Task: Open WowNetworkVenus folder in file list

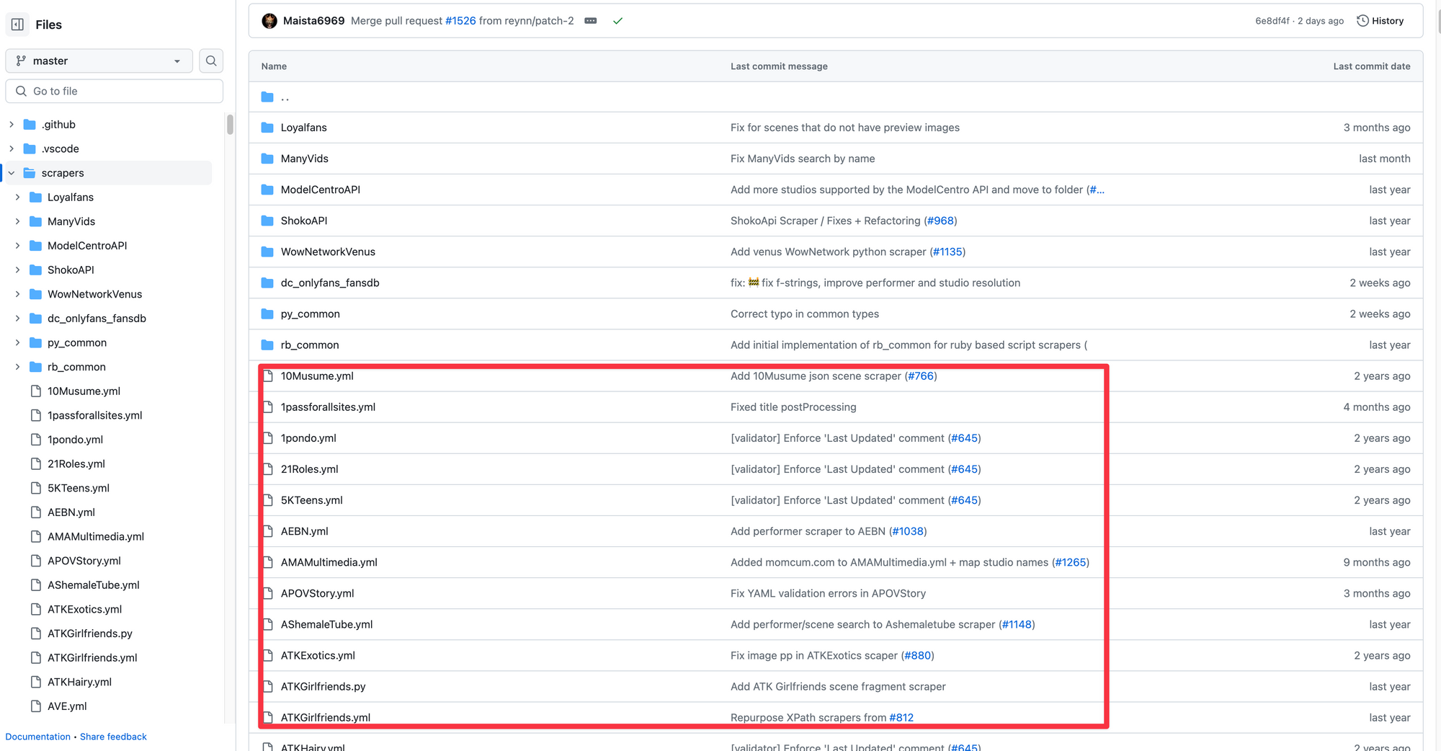Action: (328, 252)
